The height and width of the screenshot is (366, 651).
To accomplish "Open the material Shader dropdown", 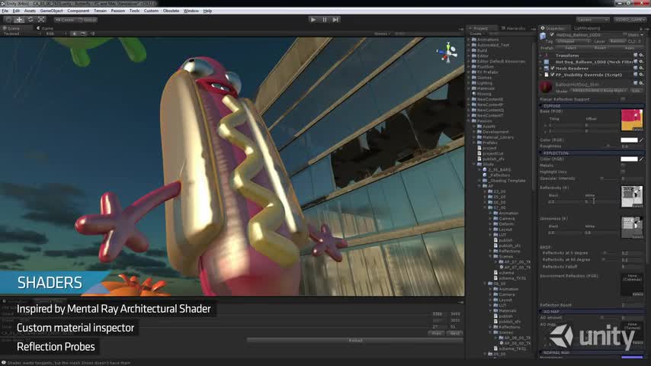I will (x=599, y=90).
